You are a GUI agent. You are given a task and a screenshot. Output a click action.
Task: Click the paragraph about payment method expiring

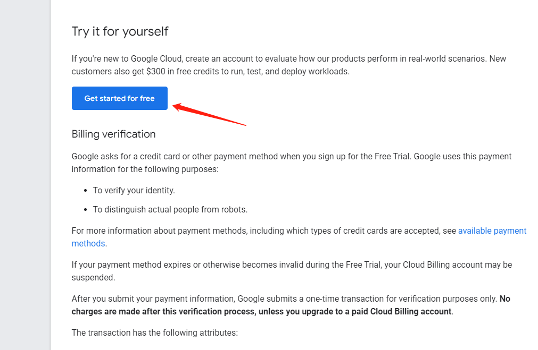point(292,271)
